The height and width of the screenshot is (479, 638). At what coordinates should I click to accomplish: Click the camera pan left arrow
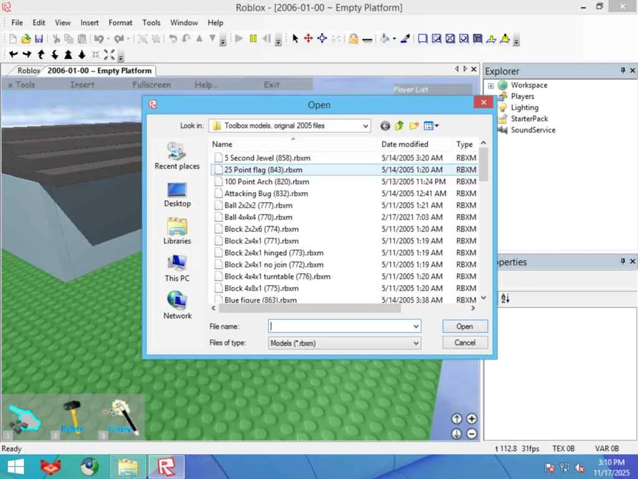13,55
